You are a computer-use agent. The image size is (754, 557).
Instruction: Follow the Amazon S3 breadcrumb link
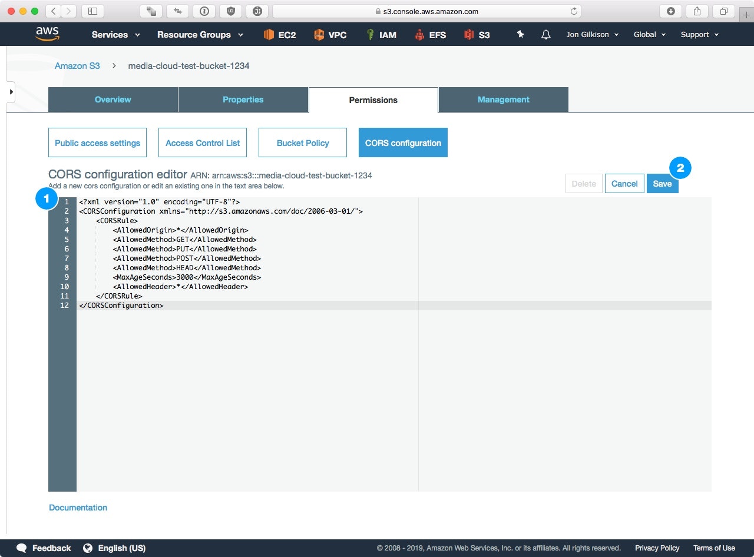(77, 66)
